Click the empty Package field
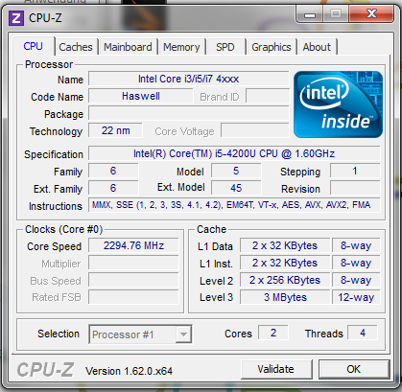Screen dimensions: 402x392 click(x=188, y=113)
